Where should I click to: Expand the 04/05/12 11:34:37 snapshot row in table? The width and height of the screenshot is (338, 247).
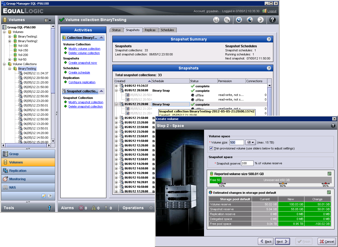[x=116, y=86]
